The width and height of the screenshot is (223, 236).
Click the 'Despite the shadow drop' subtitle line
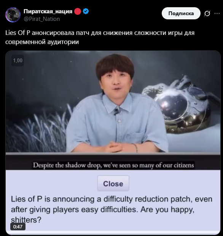113,165
